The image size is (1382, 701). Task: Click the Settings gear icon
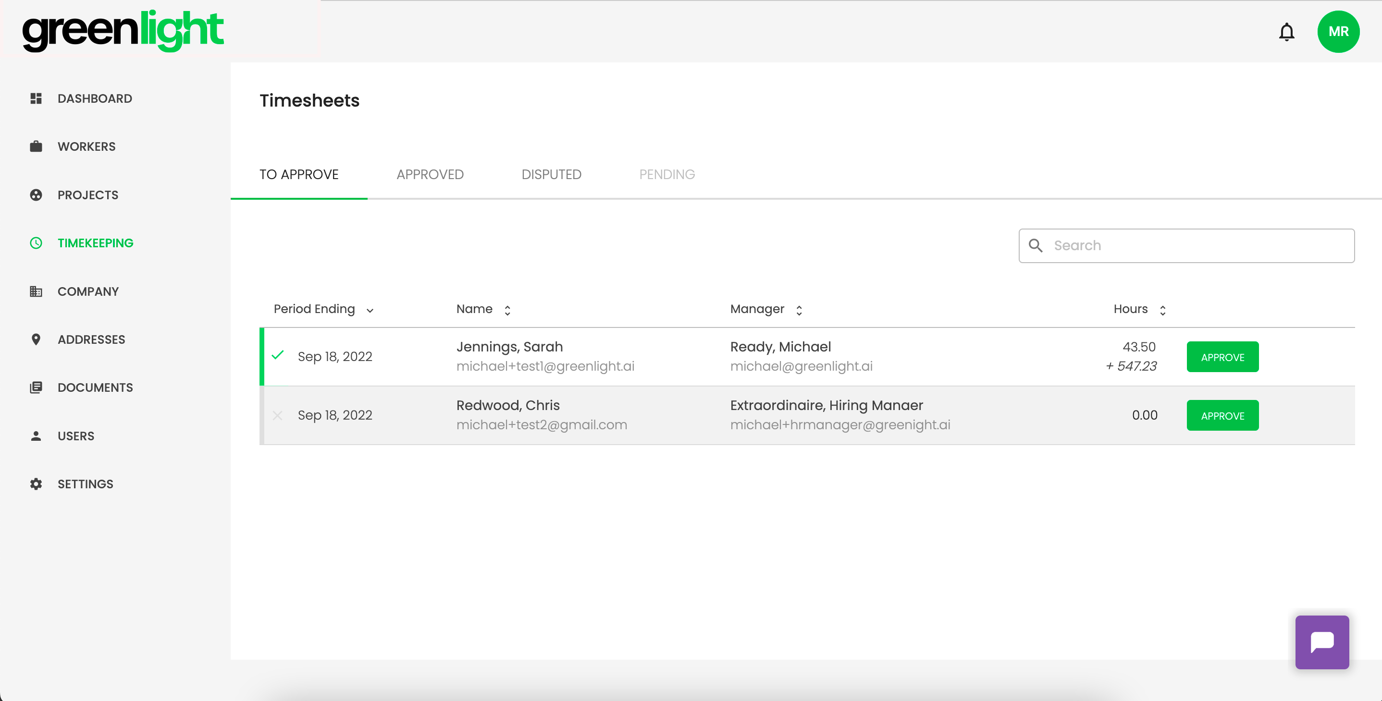(36, 484)
